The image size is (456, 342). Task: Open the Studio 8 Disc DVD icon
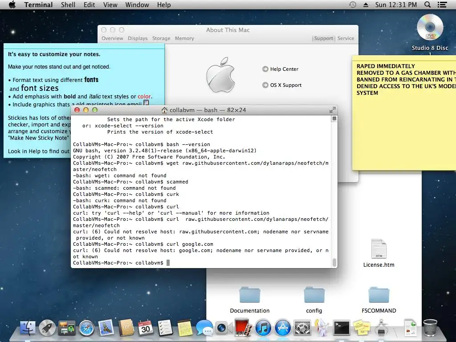(x=430, y=28)
